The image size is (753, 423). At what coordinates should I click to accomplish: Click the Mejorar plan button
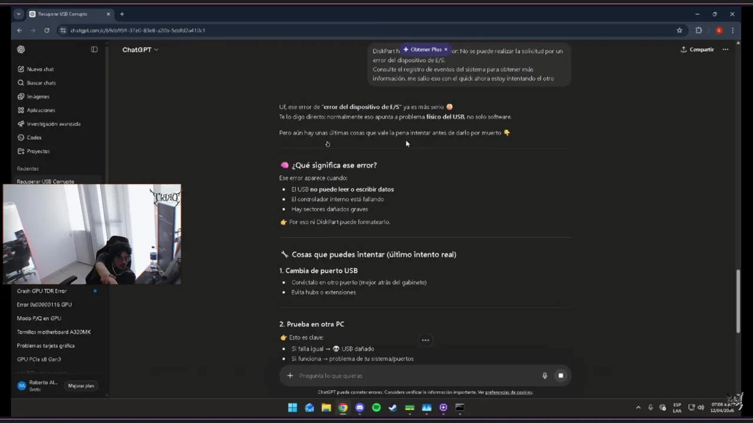tap(81, 386)
